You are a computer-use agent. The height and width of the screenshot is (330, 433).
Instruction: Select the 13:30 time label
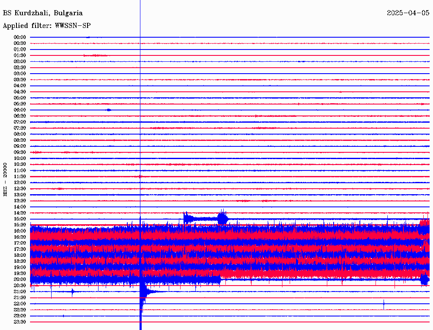(20, 201)
